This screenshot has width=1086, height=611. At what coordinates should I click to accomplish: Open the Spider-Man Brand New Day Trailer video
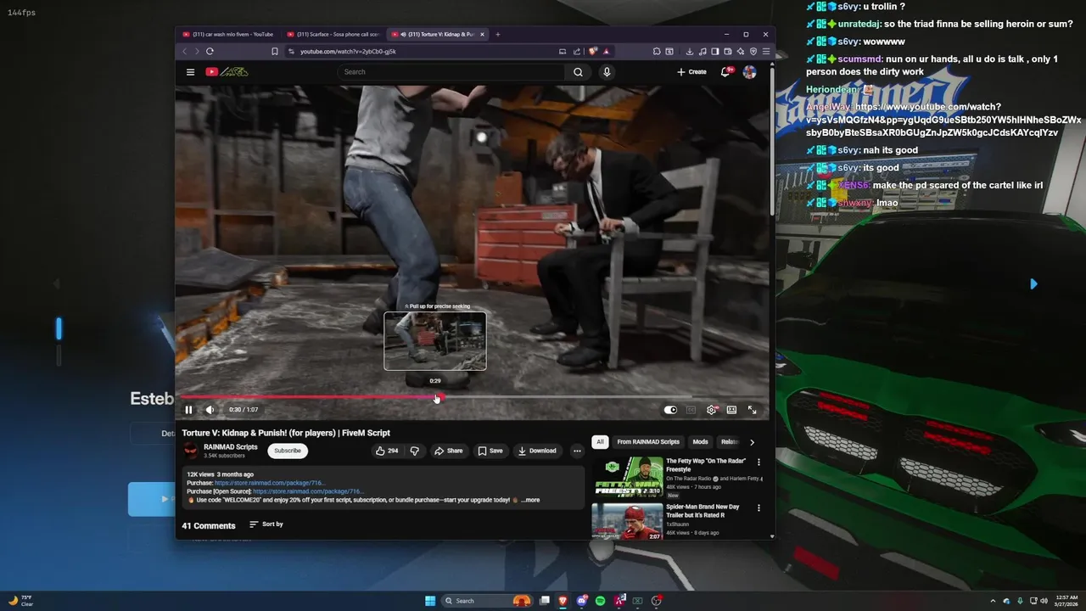pos(627,522)
